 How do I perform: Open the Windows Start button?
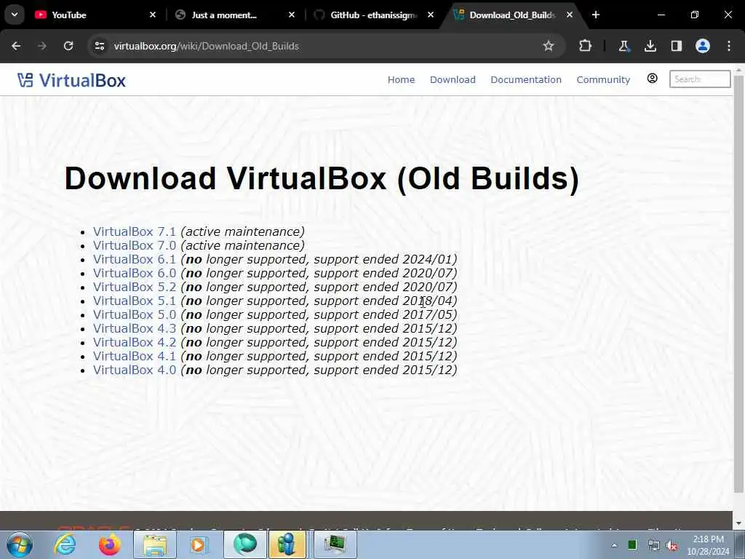[19, 544]
